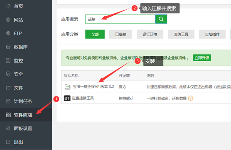Click the FTP globe icon
The height and width of the screenshot is (150, 231).
(x=8, y=33)
